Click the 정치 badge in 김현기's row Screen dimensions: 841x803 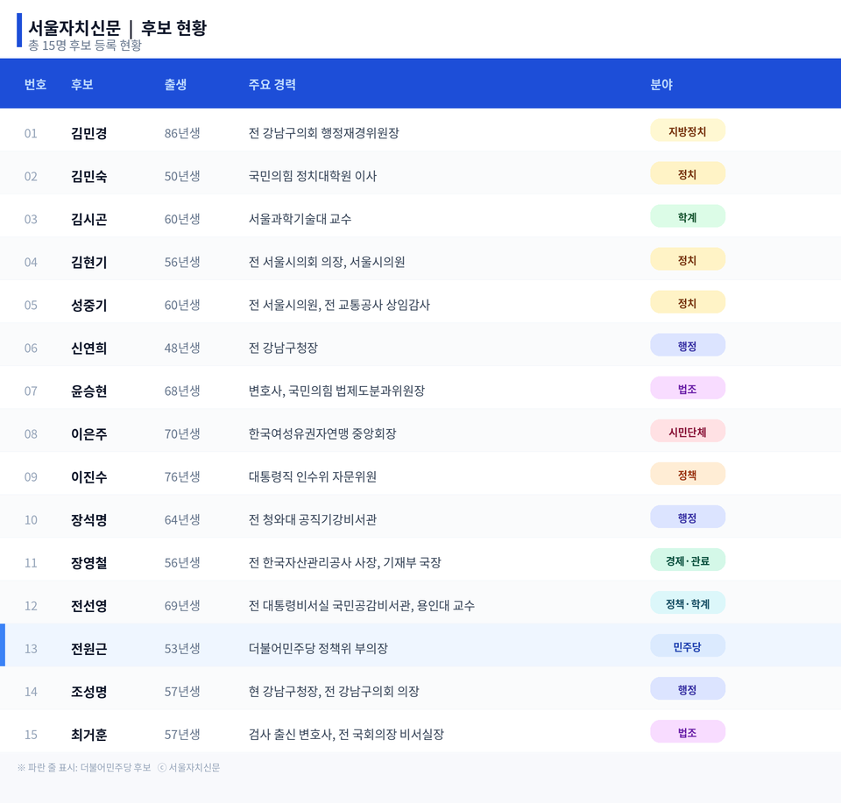[x=688, y=258]
